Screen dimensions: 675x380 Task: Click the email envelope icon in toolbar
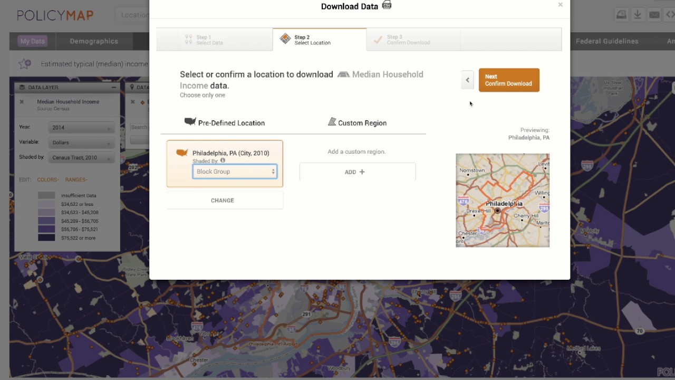point(654,15)
